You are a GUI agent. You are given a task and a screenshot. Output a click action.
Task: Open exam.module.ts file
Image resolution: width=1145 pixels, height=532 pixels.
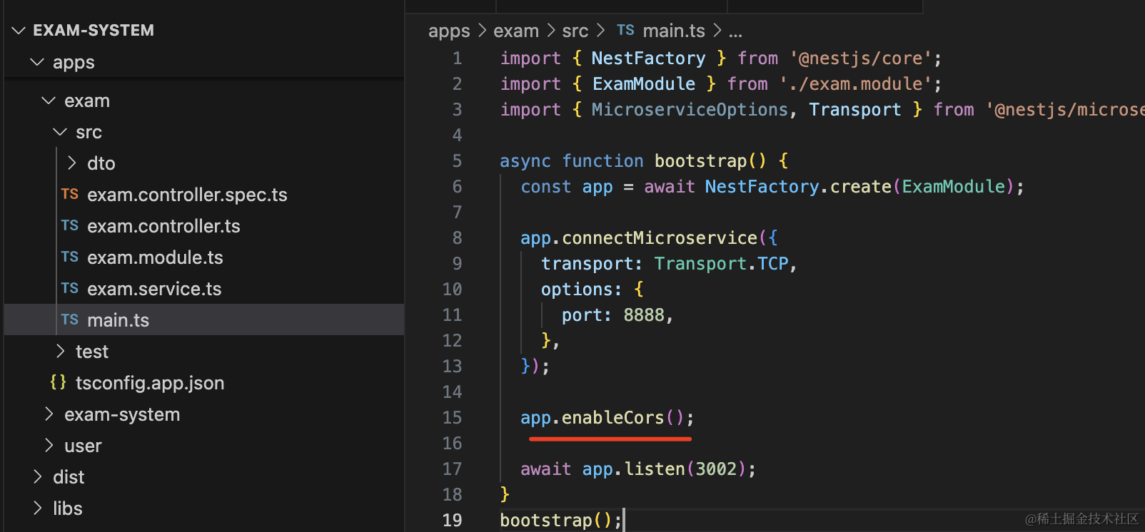tap(155, 257)
